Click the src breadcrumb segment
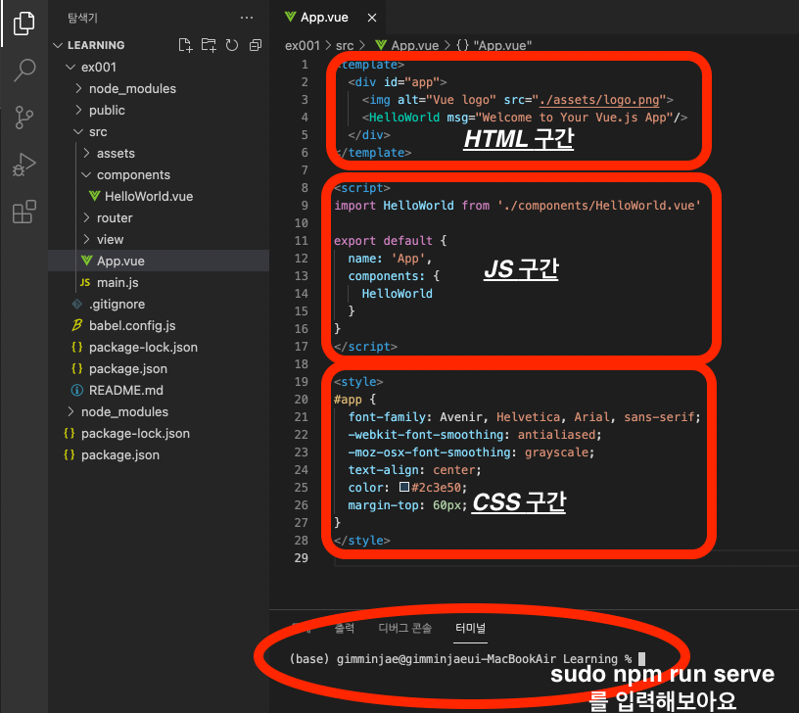The width and height of the screenshot is (799, 713). click(345, 45)
